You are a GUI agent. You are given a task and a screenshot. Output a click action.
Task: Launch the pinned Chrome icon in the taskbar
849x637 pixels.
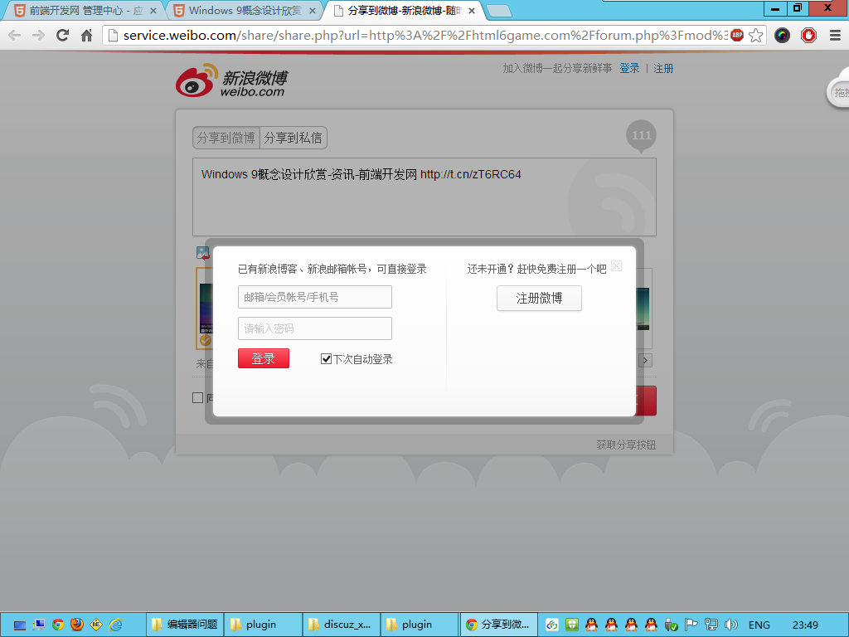tap(58, 625)
